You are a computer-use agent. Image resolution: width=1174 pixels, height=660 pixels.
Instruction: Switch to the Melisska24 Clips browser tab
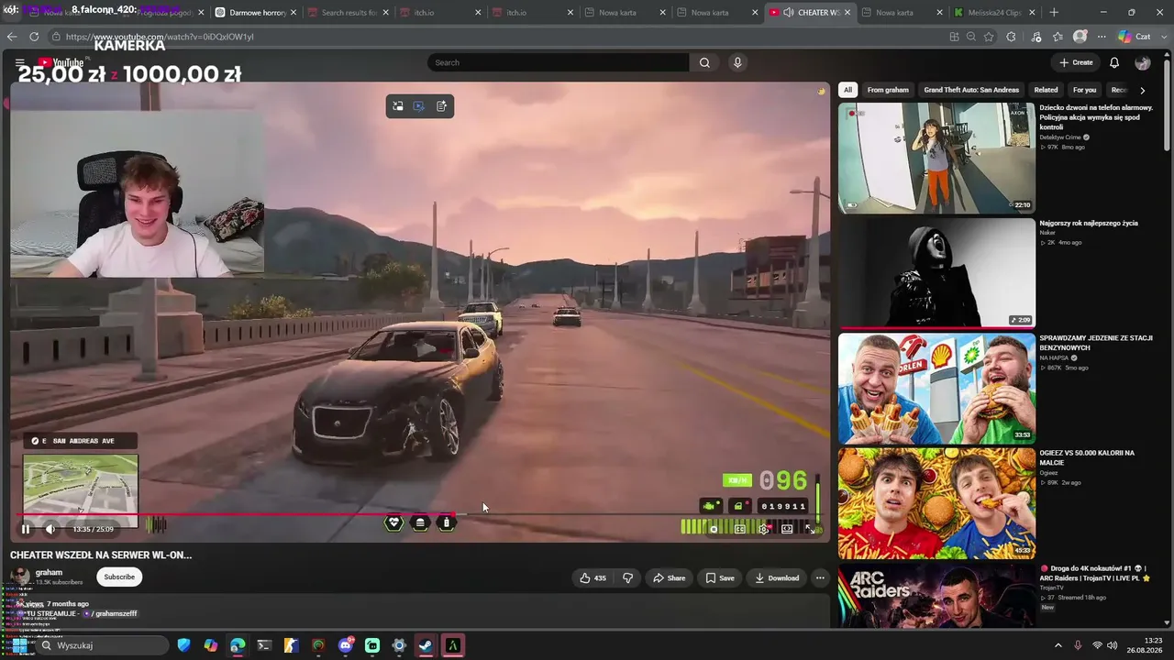tap(994, 13)
